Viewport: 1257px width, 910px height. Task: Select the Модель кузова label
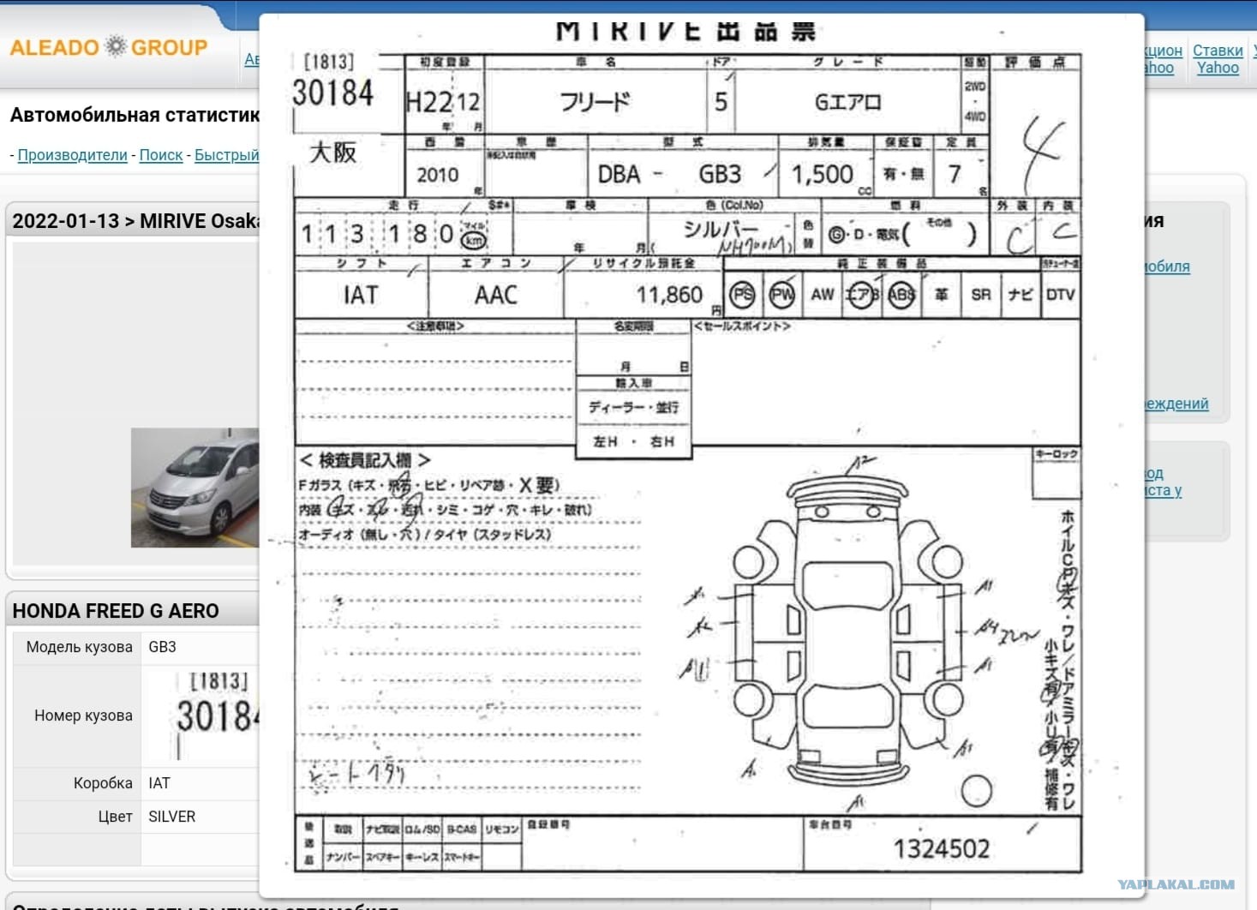tap(79, 647)
